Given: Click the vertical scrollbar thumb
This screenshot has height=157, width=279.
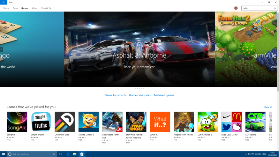Looking at the screenshot, I should 278,53.
